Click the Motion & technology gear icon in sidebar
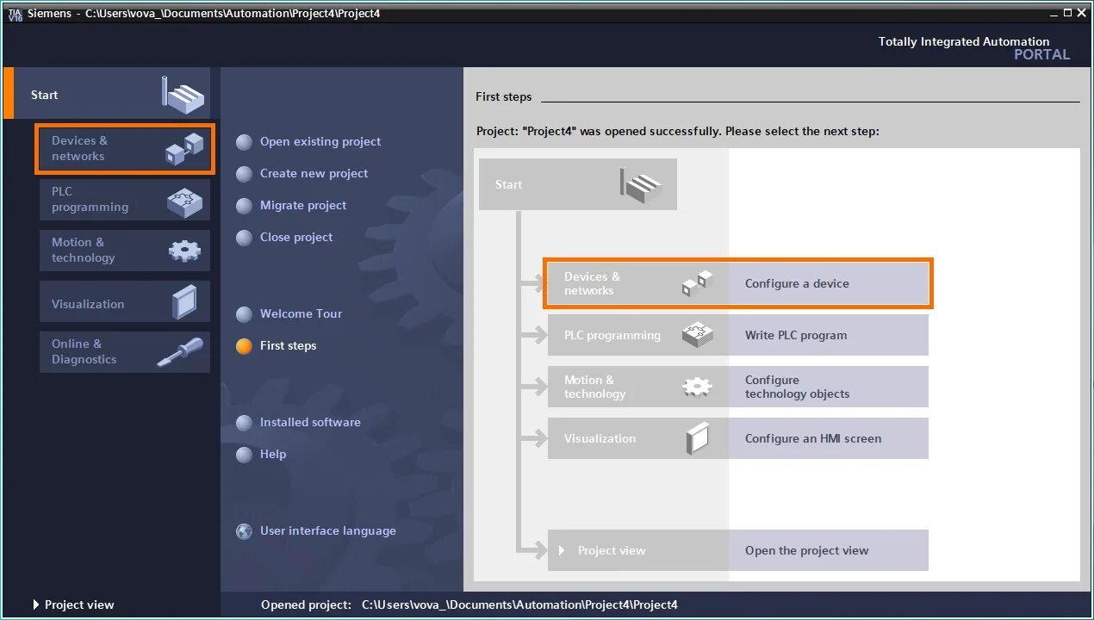 (184, 251)
